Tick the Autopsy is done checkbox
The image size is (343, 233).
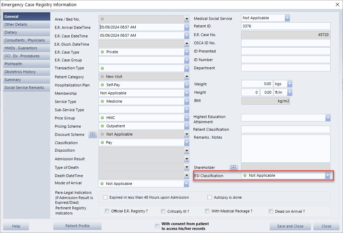tap(209, 197)
